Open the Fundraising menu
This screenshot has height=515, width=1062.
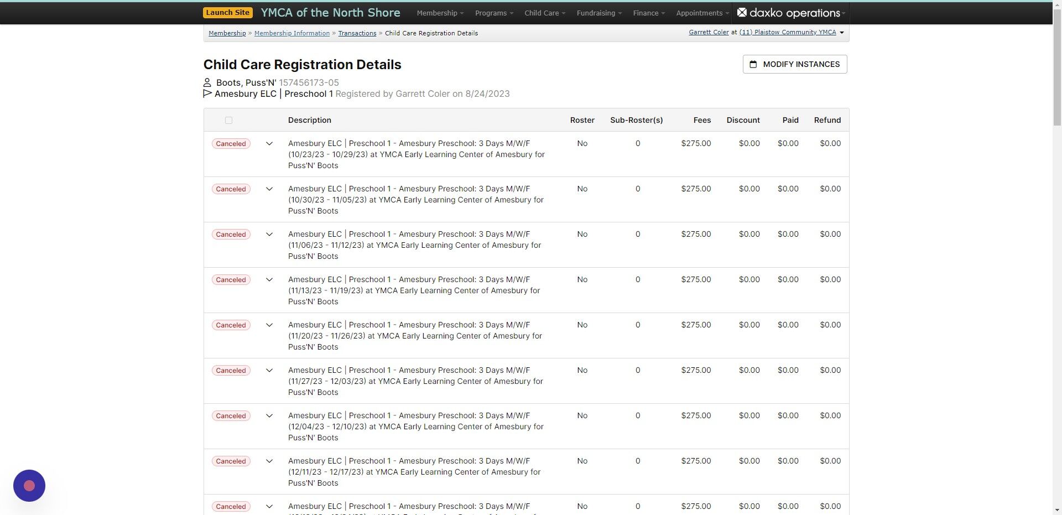[x=599, y=13]
